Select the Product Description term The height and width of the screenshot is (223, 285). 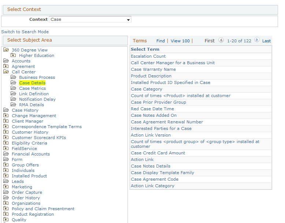[151, 76]
